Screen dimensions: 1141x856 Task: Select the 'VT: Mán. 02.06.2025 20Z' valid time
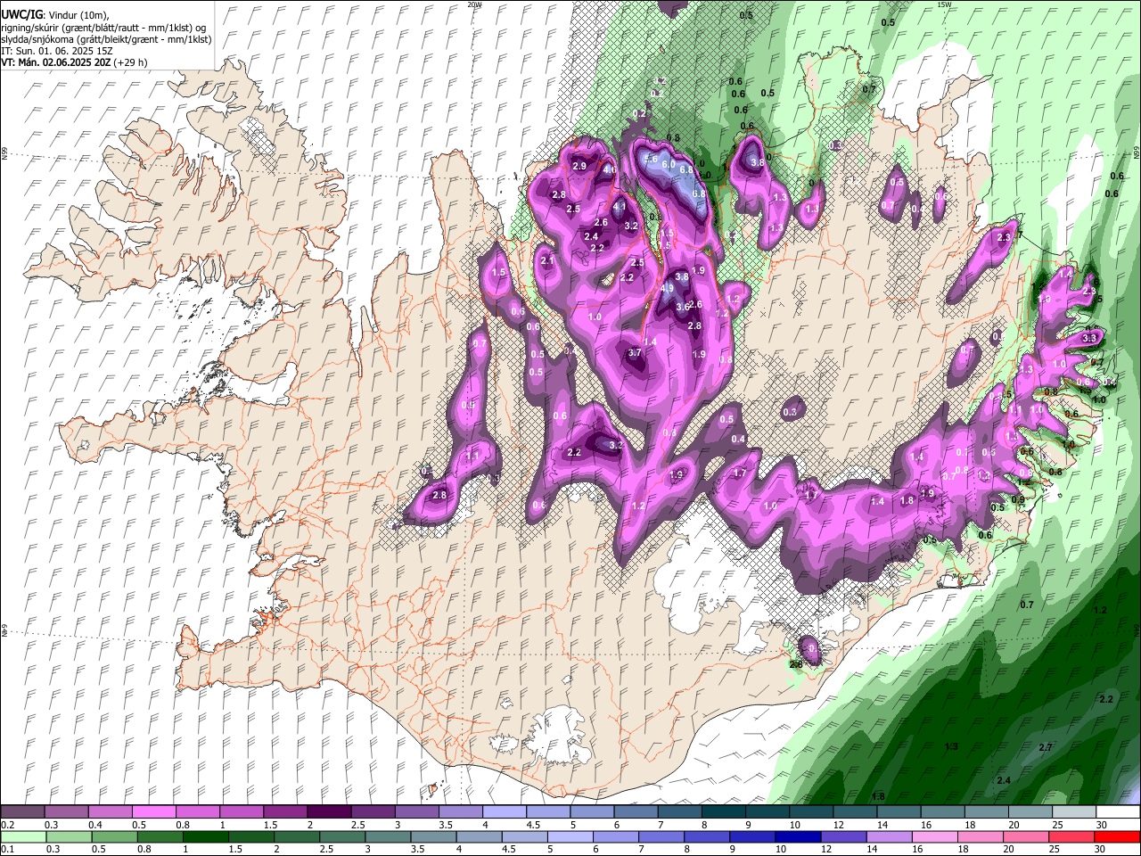[x=55, y=62]
